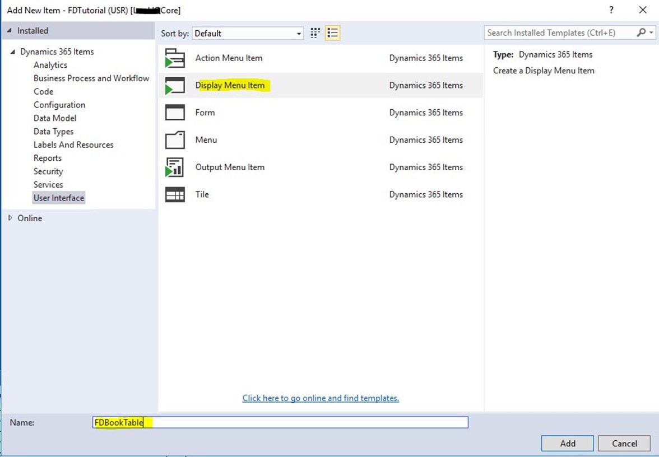The width and height of the screenshot is (659, 457).
Task: Select the User Interface category
Action: pyautogui.click(x=59, y=198)
